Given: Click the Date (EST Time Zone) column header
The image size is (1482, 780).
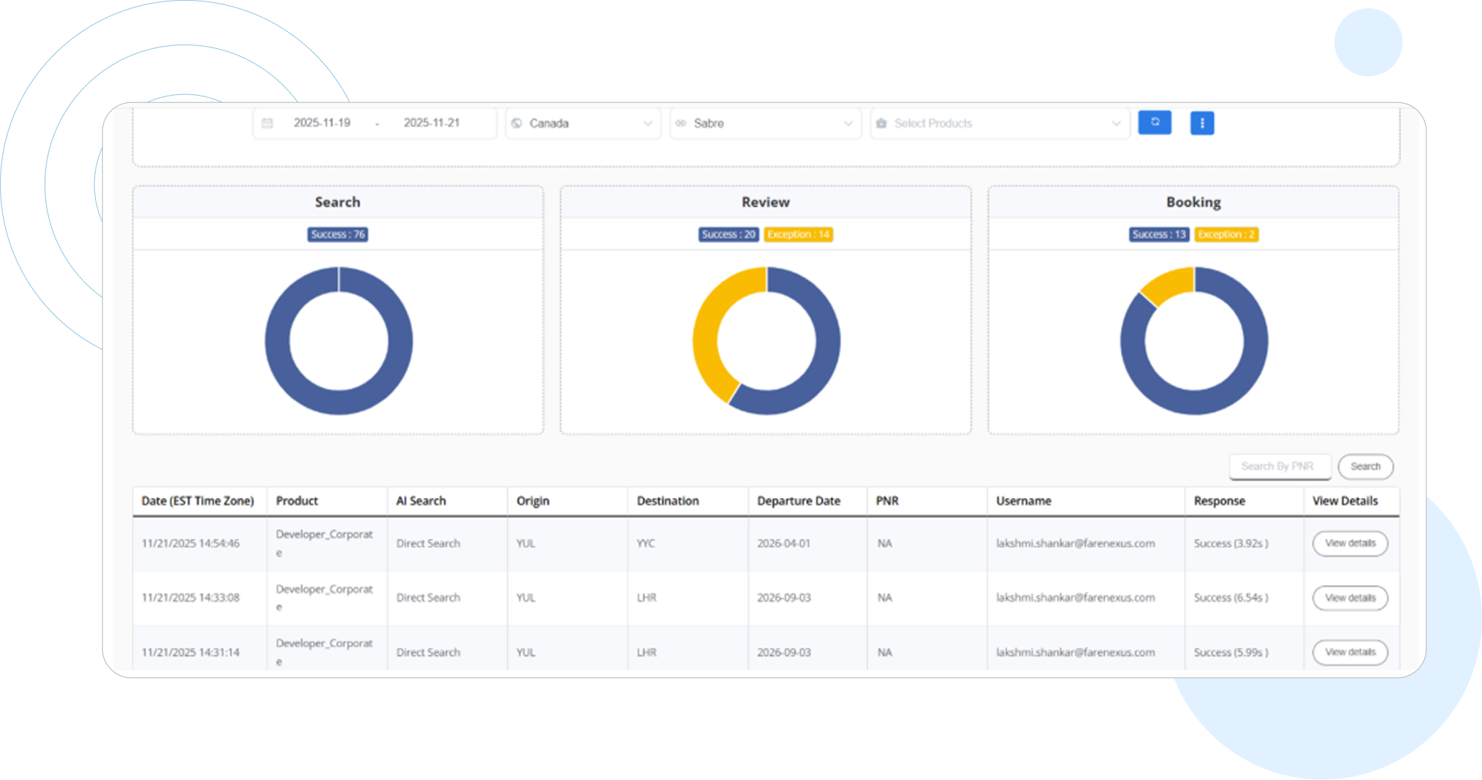Looking at the screenshot, I should 197,501.
